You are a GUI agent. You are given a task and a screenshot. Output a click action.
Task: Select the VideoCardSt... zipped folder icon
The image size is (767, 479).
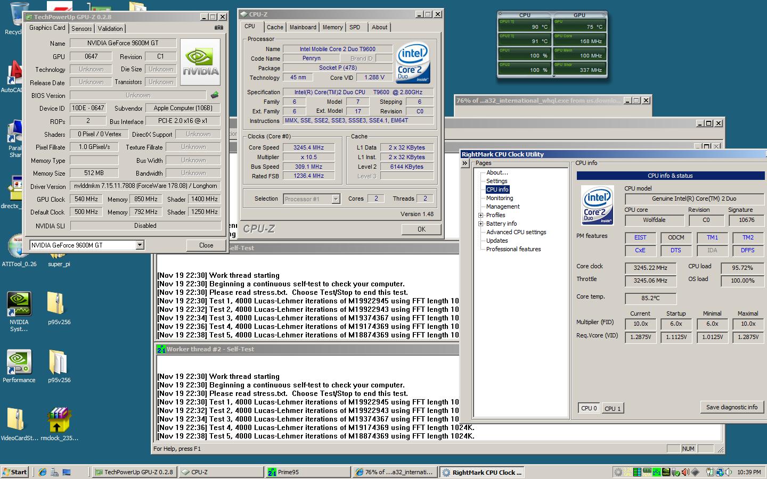[x=19, y=425]
